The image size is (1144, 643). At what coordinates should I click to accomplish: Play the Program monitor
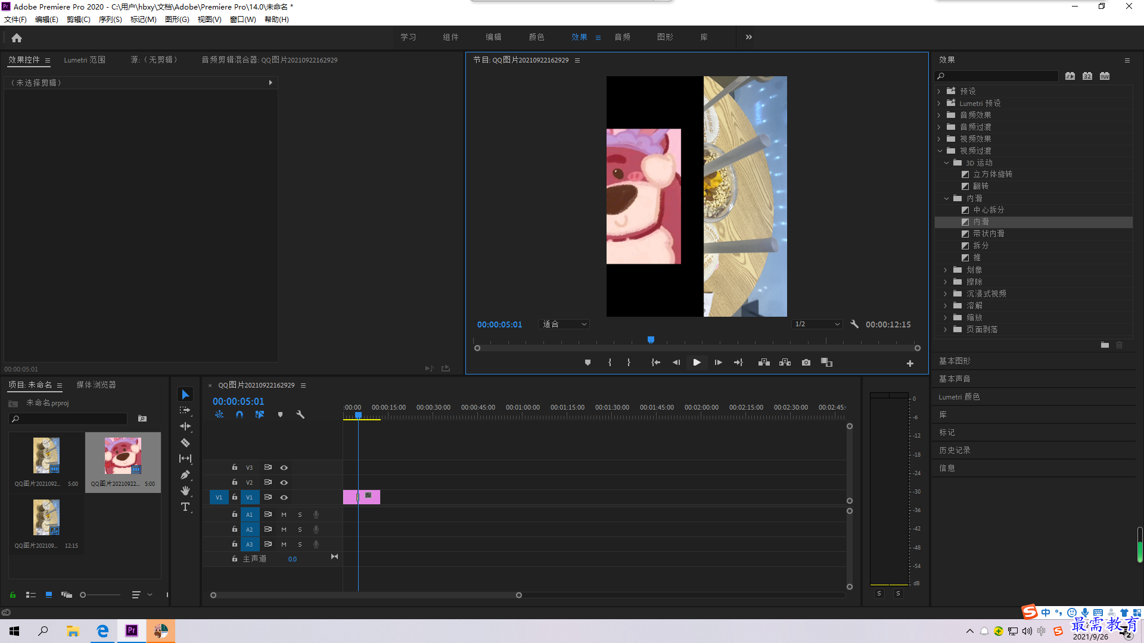(697, 363)
